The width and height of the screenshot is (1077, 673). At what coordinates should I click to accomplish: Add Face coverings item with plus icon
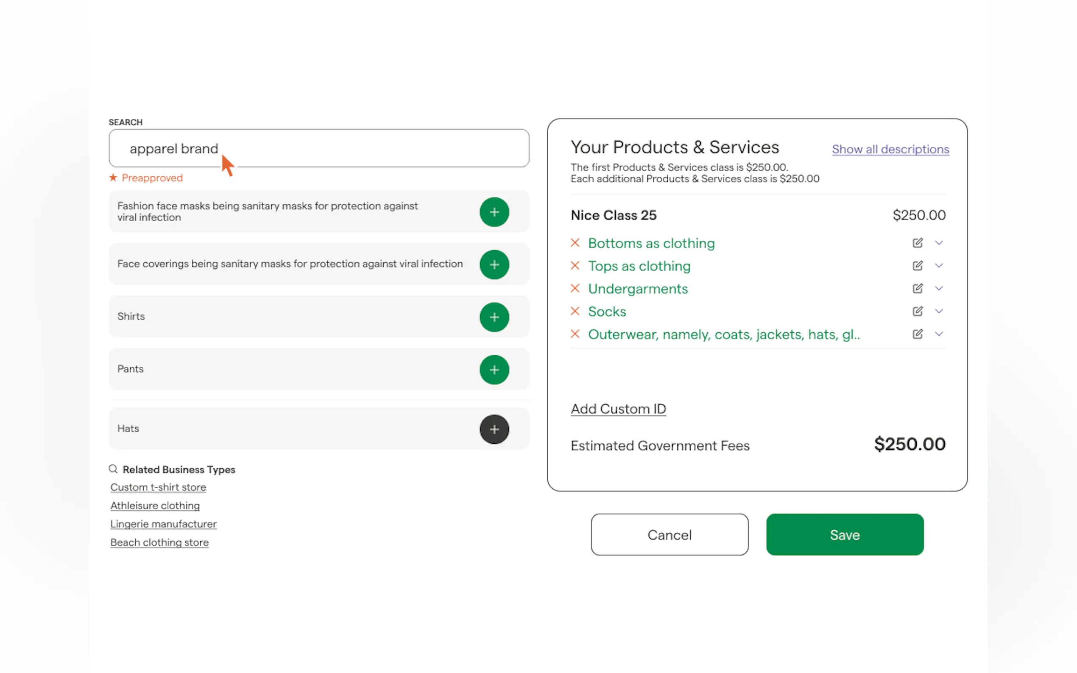coord(494,264)
